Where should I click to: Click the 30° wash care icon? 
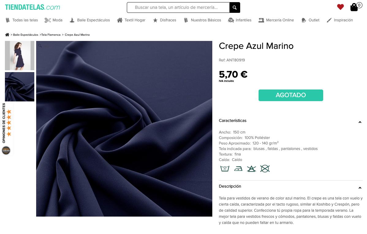coord(225,168)
